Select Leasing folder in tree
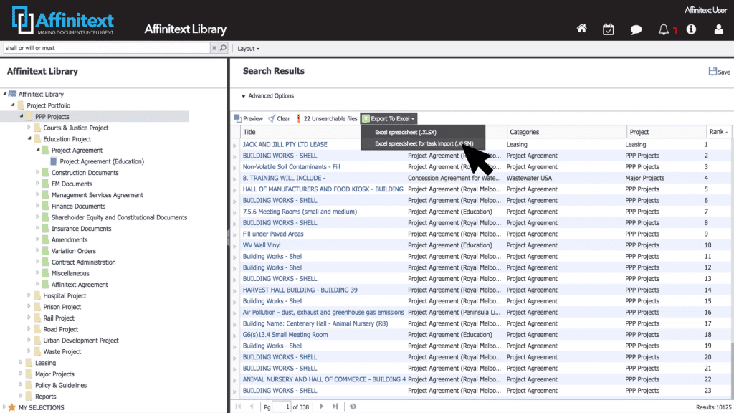This screenshot has height=413, width=734. [45, 363]
